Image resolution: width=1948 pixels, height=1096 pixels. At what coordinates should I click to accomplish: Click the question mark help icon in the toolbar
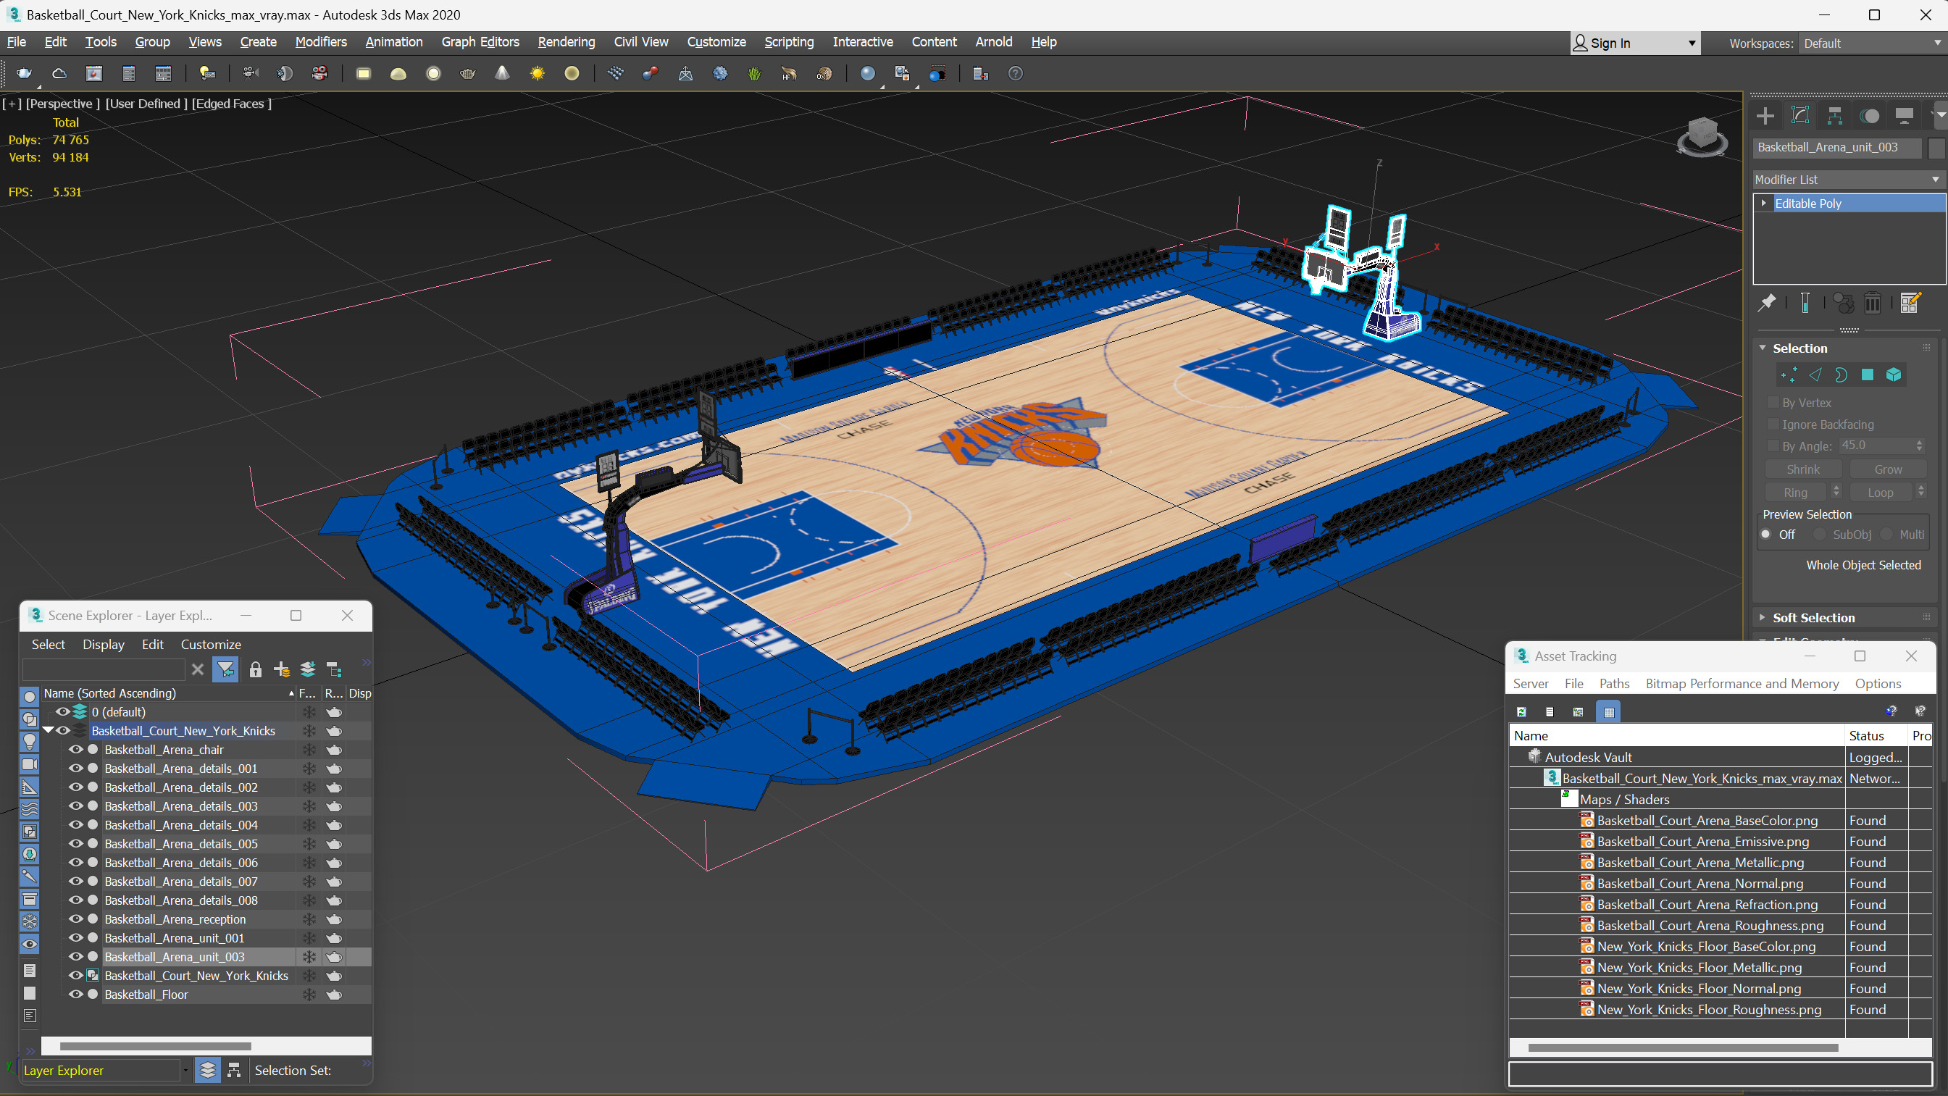pyautogui.click(x=1016, y=73)
